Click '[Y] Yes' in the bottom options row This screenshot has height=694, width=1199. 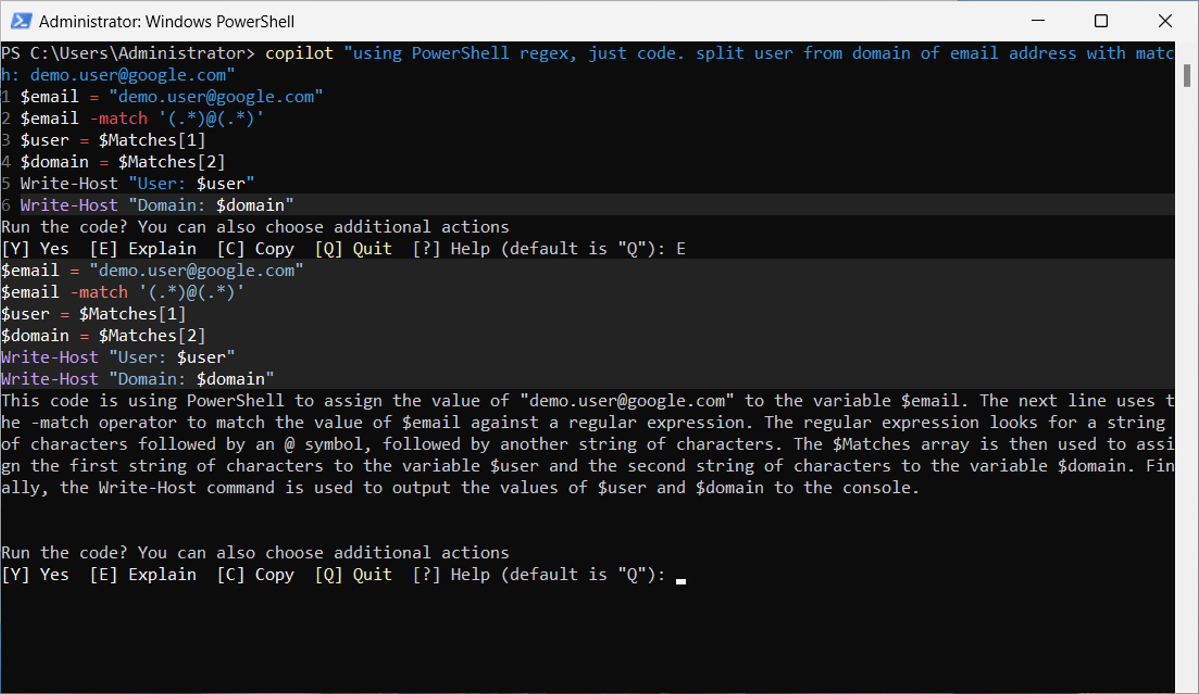[35, 575]
